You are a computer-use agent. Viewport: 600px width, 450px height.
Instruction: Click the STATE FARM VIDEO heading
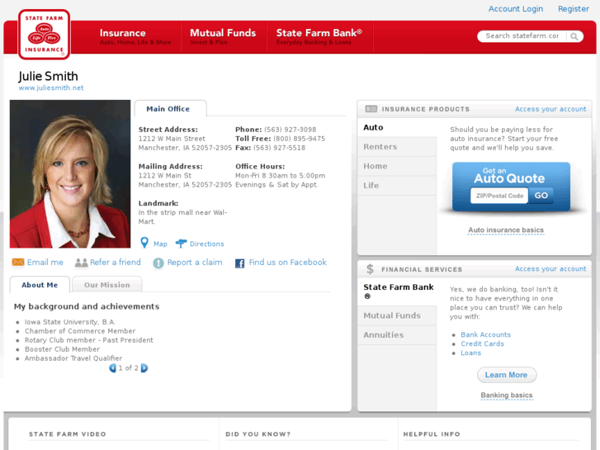[68, 434]
